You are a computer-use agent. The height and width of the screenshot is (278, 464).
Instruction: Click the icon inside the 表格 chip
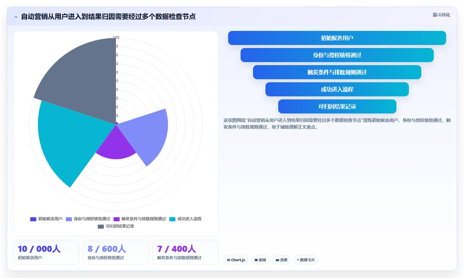point(256,260)
